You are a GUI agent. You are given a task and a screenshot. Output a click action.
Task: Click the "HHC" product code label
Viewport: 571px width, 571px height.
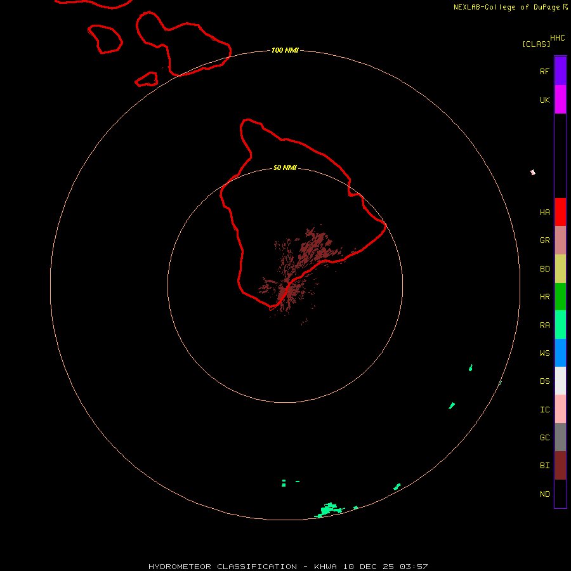pyautogui.click(x=557, y=38)
